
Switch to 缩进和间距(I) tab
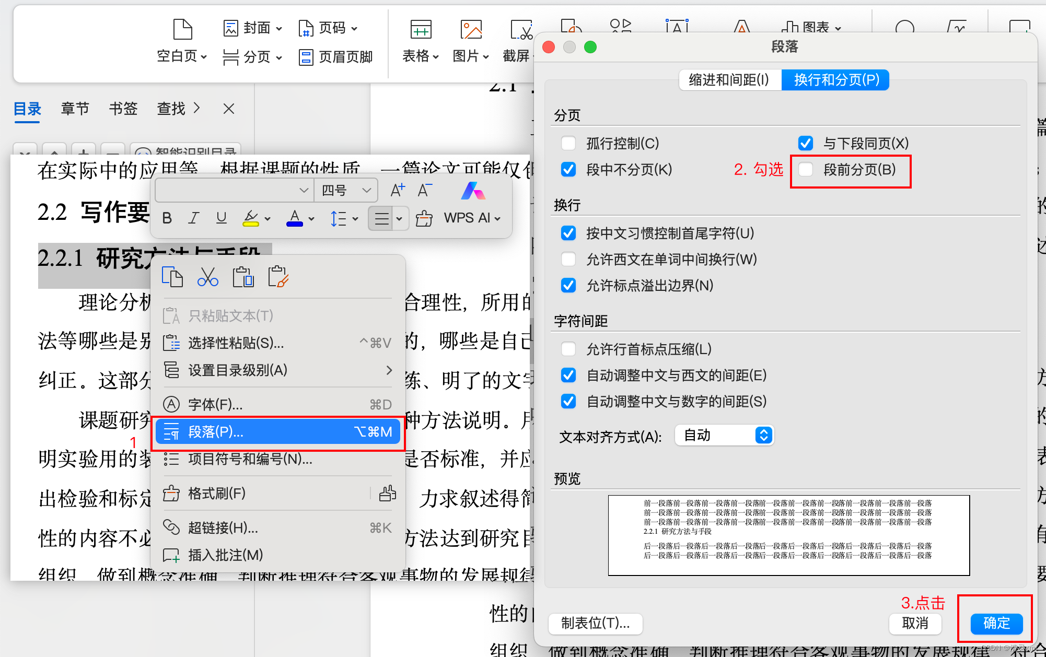pyautogui.click(x=729, y=80)
